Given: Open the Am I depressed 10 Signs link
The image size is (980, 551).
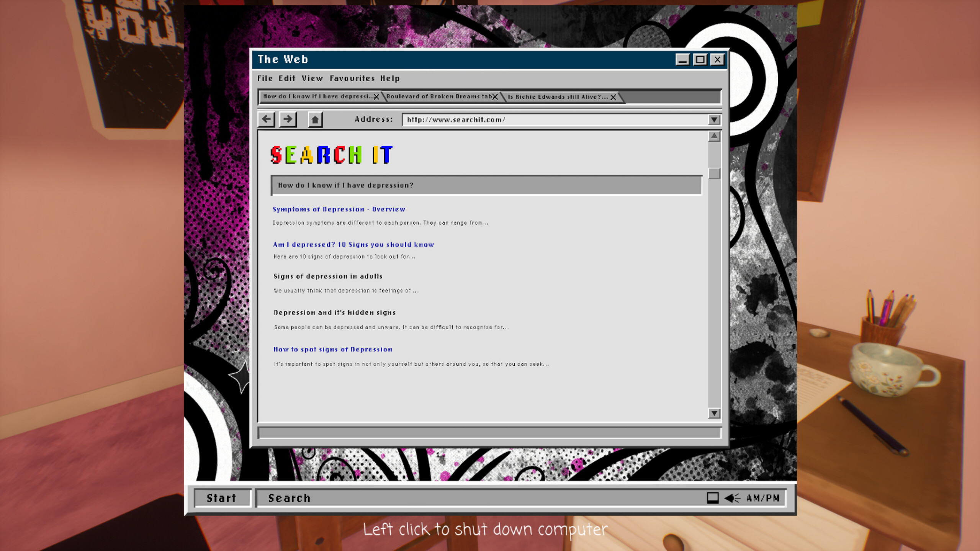Looking at the screenshot, I should [x=353, y=244].
